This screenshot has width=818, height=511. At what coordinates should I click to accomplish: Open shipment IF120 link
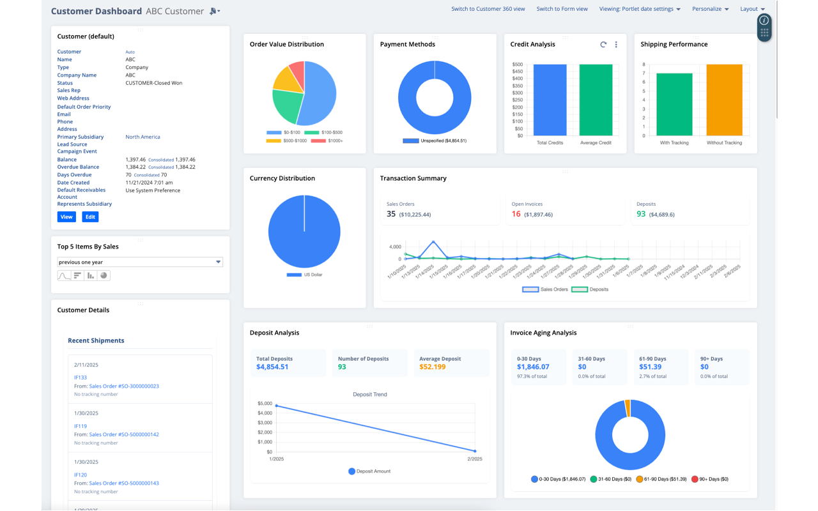point(81,475)
